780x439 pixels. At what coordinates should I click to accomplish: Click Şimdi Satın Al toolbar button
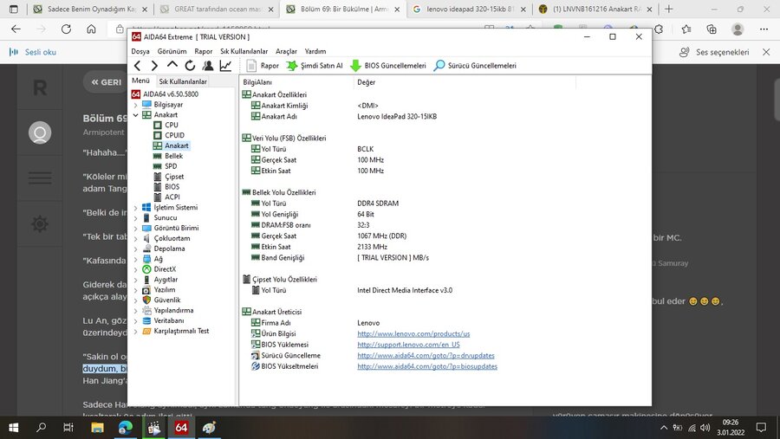(x=315, y=66)
